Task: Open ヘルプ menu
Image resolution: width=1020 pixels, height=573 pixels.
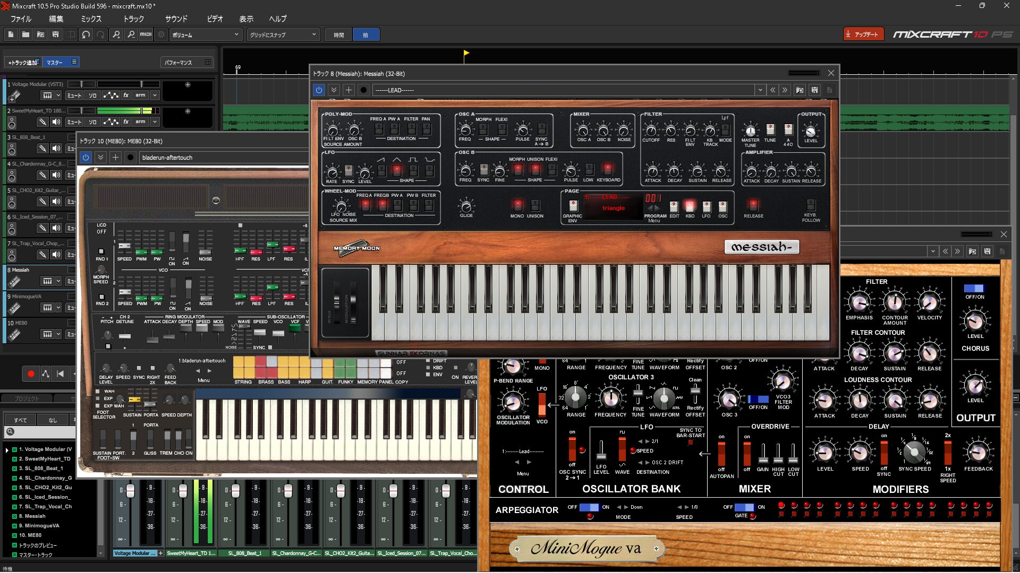Action: click(277, 19)
